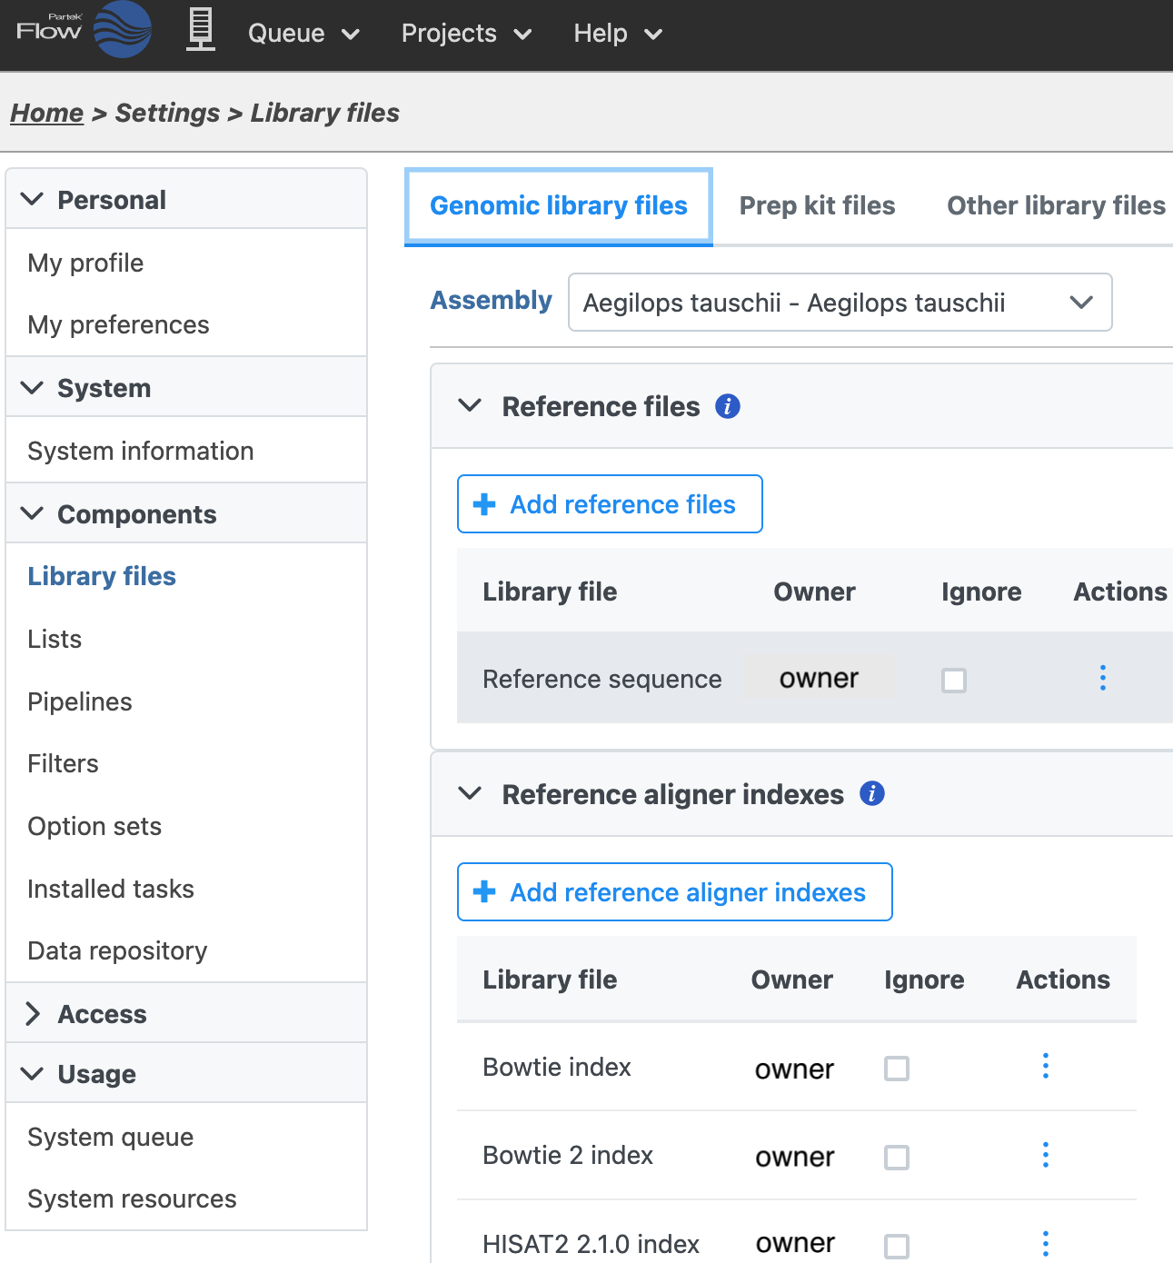The width and height of the screenshot is (1173, 1263).
Task: Check the Ignore box for Bowtie 2 index
Action: 897,1158
